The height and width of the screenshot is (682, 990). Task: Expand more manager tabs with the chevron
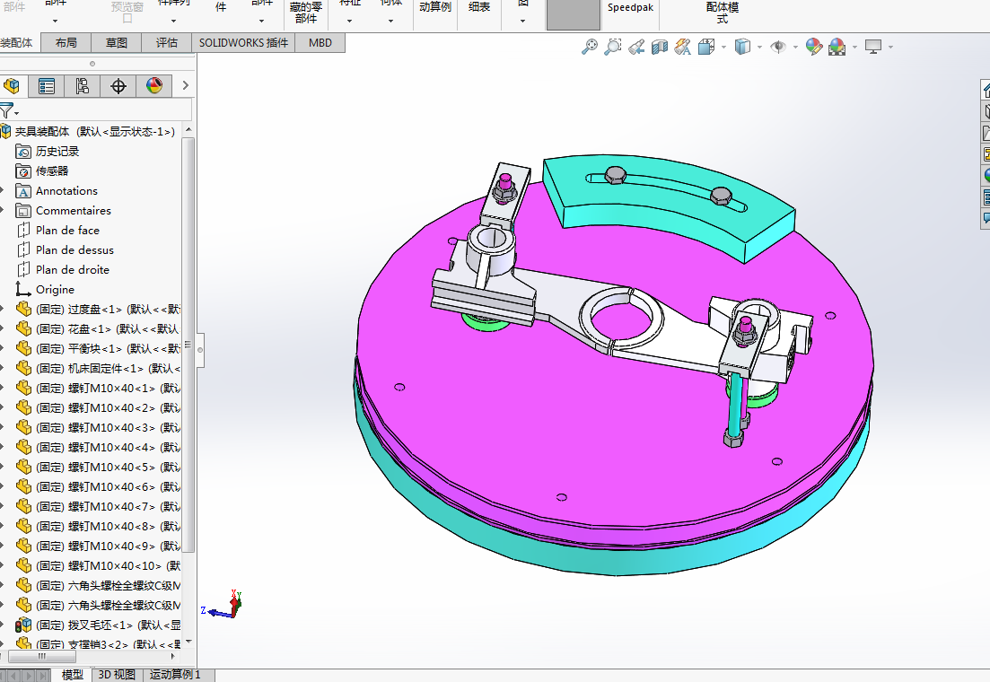(x=186, y=86)
